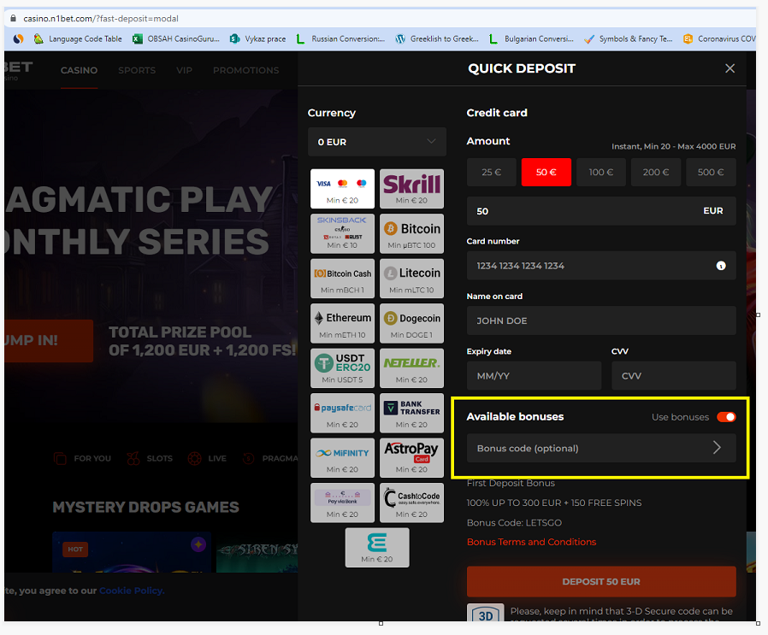
Task: Select the Skrill payment method
Action: coord(411,189)
